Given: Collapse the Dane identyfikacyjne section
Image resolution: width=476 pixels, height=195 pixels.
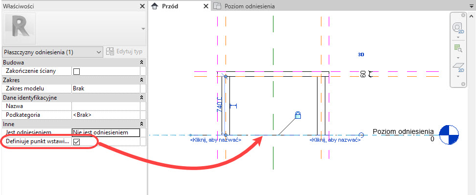Looking at the screenshot, I should tap(141, 98).
